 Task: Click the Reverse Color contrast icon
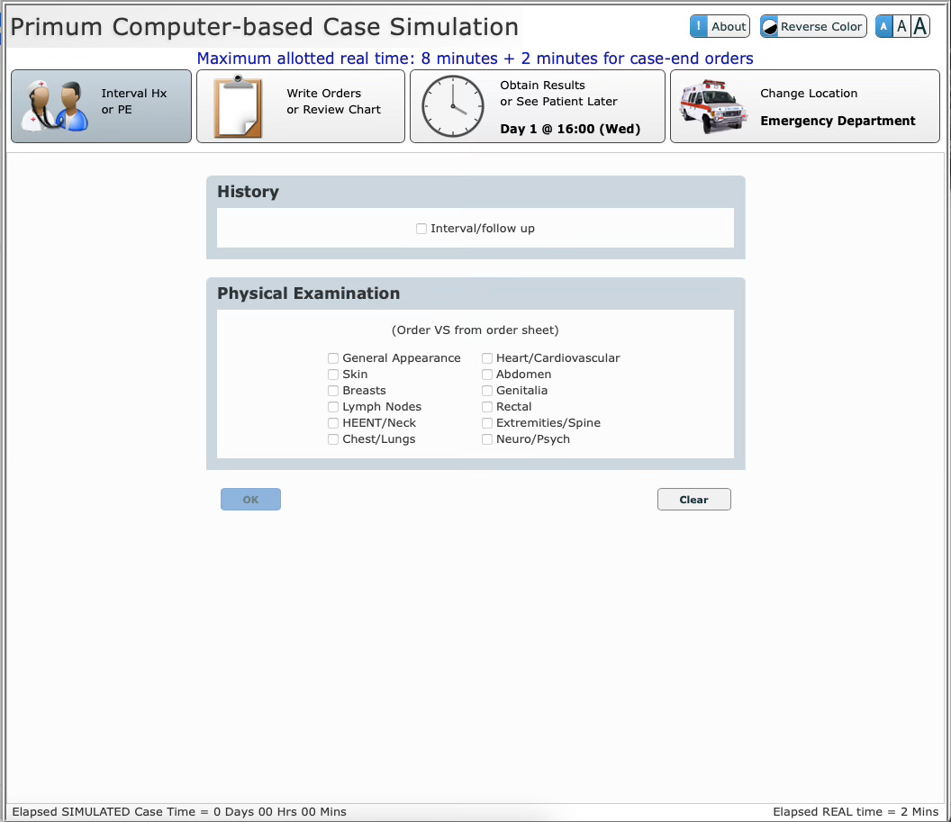[772, 26]
